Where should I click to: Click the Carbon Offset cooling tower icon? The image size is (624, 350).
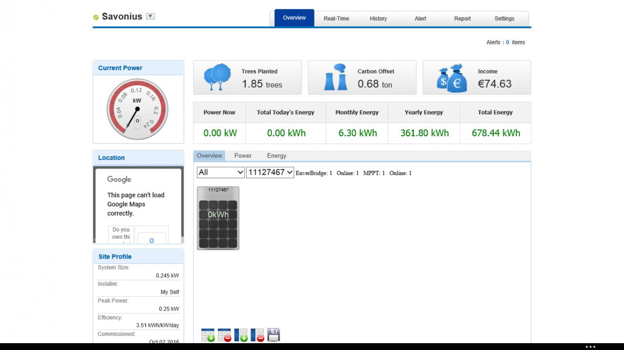(336, 77)
